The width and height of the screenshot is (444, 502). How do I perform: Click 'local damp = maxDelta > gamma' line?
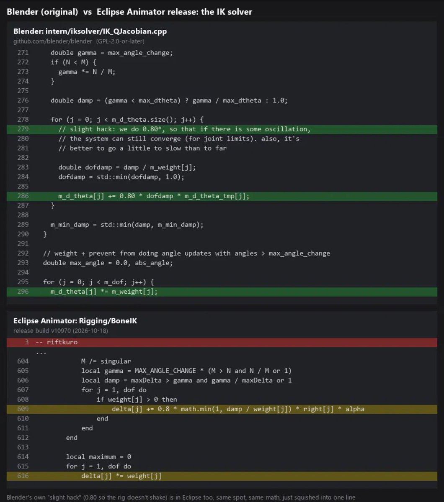(x=186, y=380)
